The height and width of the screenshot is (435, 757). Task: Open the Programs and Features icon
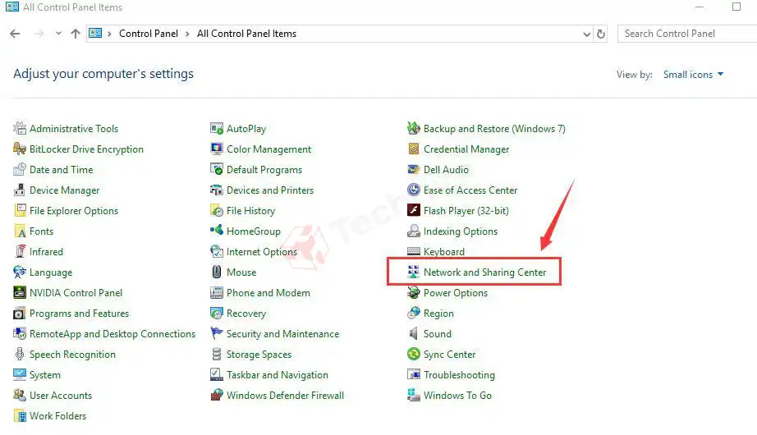click(x=20, y=314)
